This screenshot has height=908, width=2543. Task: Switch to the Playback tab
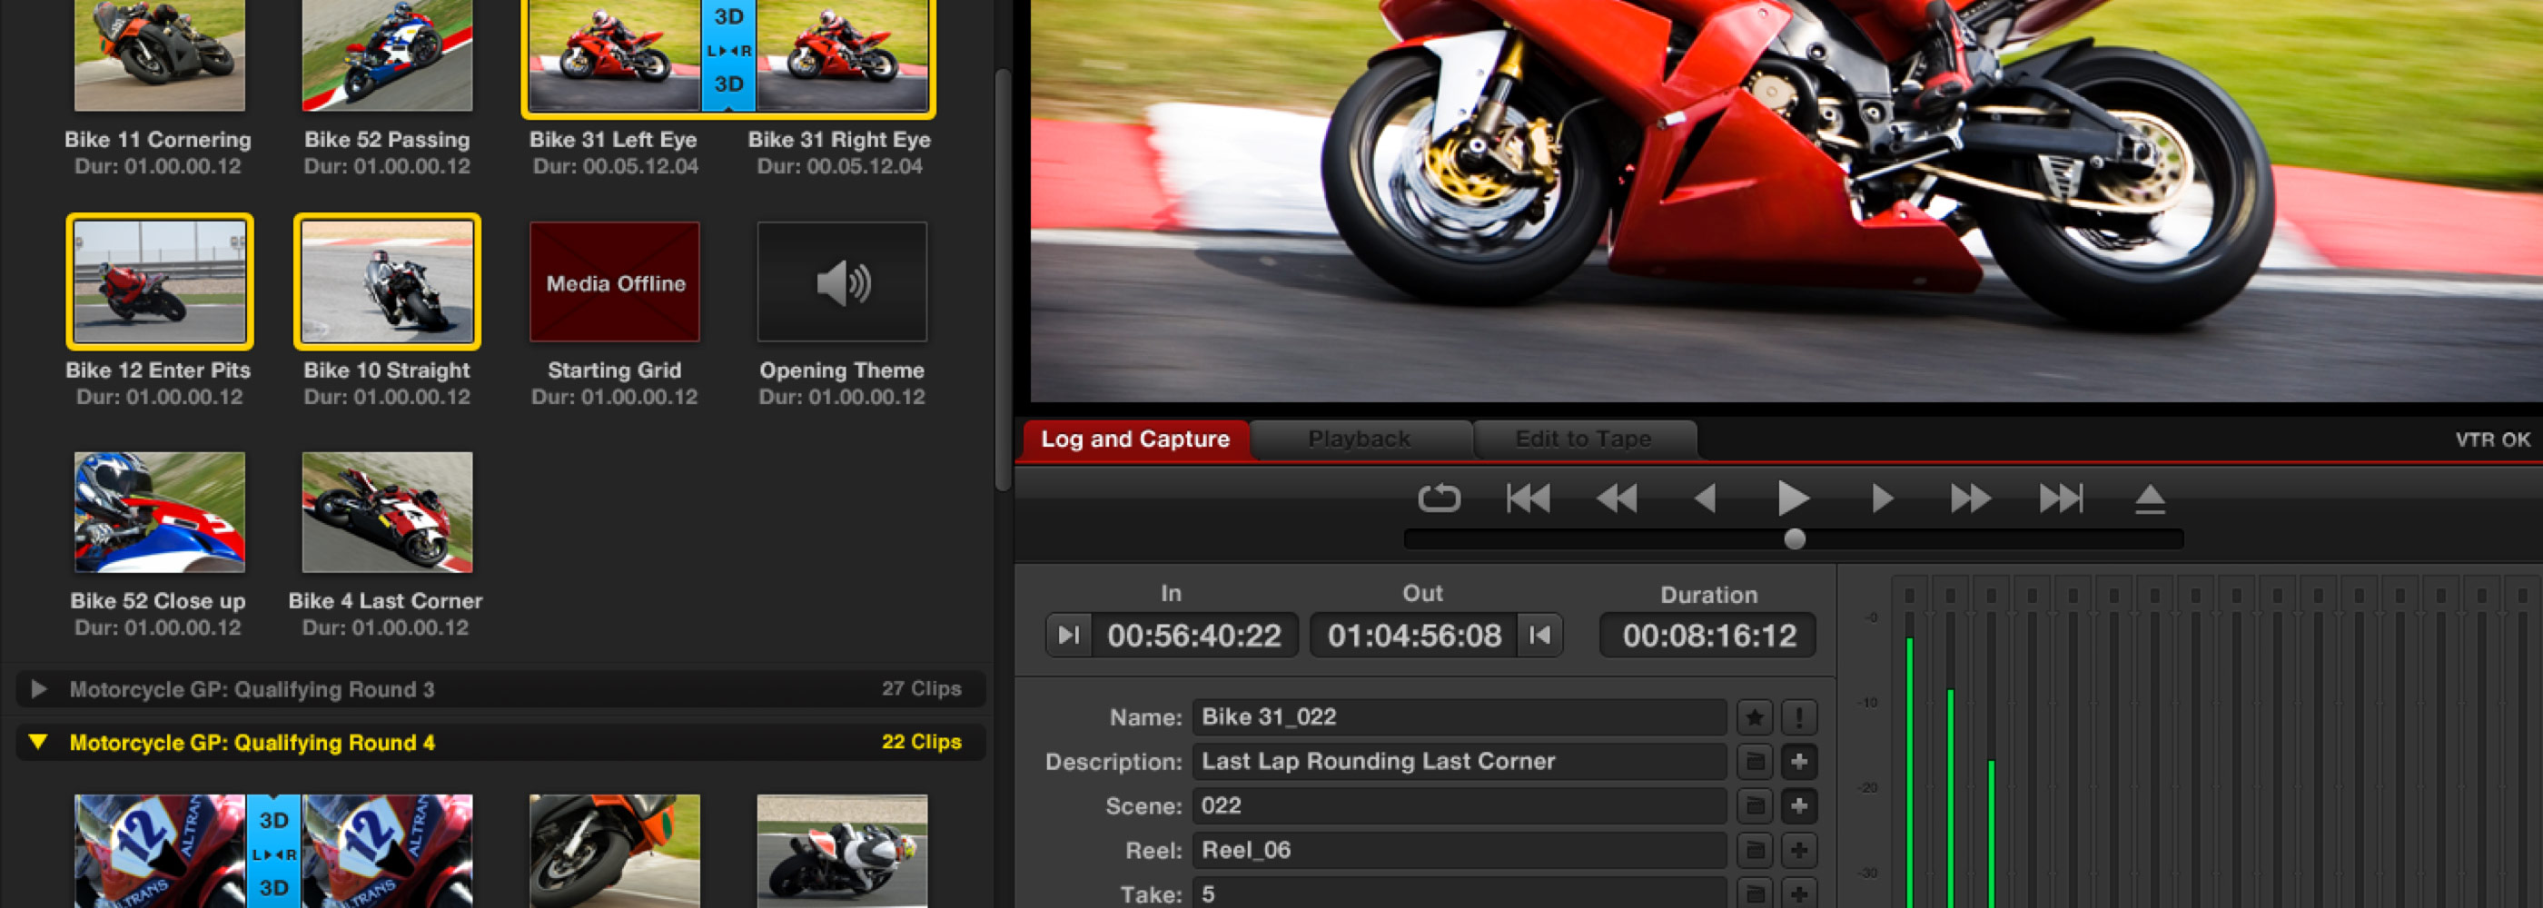[1361, 439]
